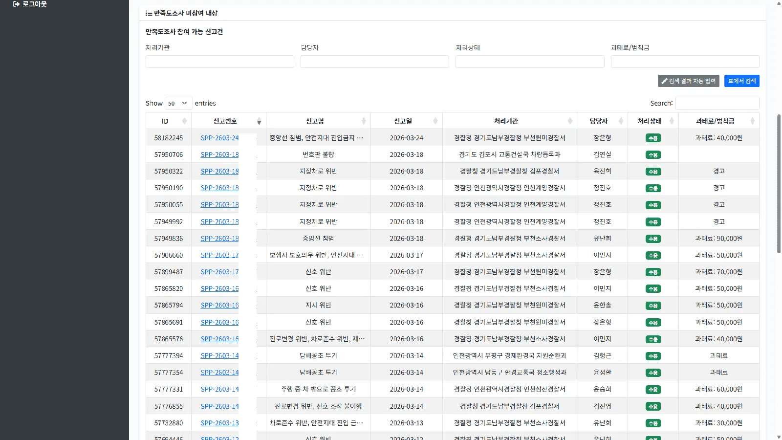The width and height of the screenshot is (782, 440).
Task: Click the '중앙선 침범' cell in row 57949836
Action: point(318,239)
